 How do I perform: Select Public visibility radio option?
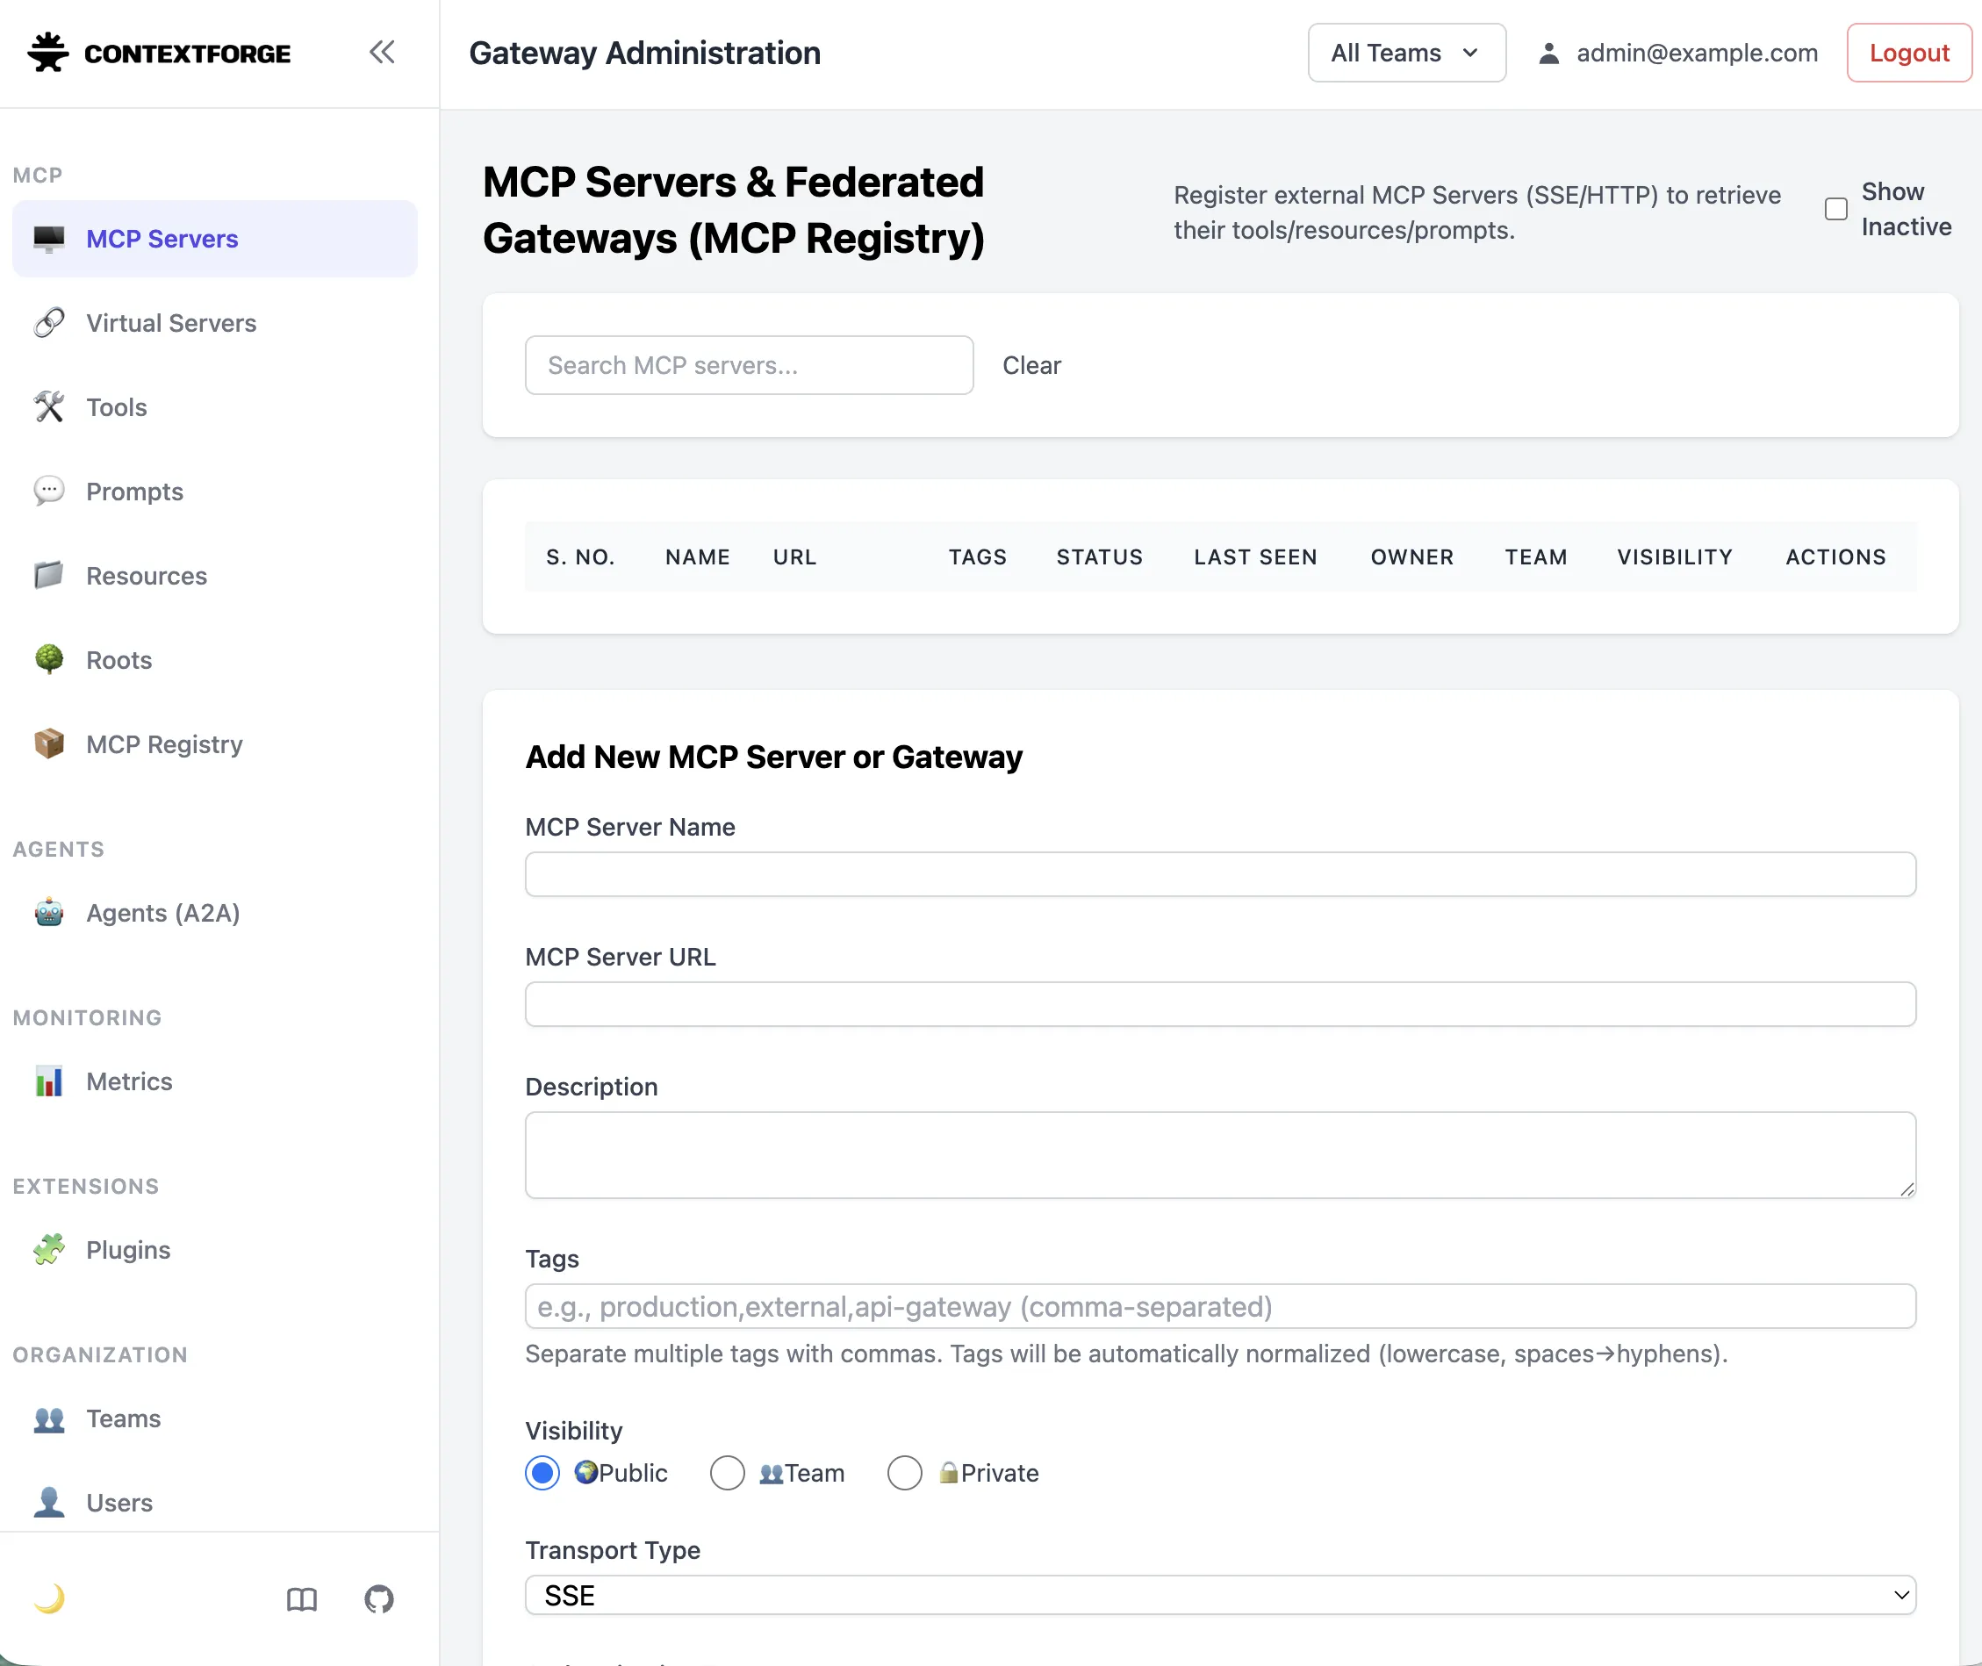click(x=542, y=1472)
